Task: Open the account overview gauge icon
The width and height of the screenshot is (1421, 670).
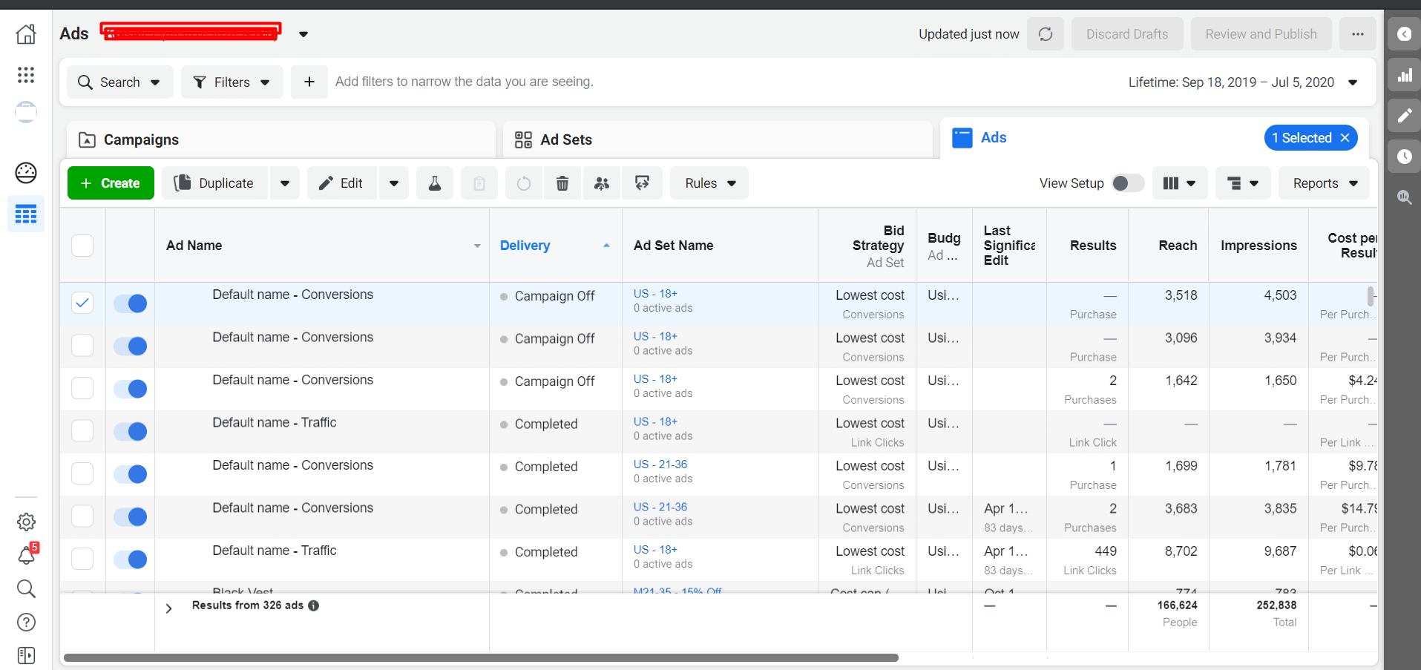Action: click(26, 173)
